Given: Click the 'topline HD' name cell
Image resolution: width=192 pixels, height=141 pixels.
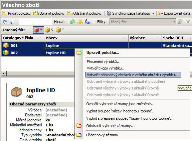Looking at the screenshot, I should [60, 53].
